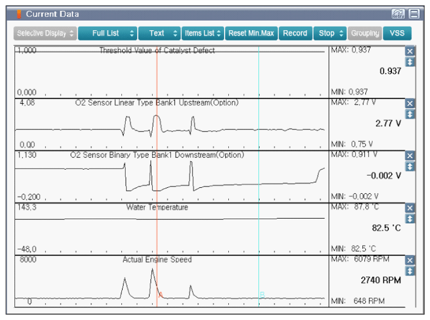Screen dimensions: 430x320
Task: Close the O2 Sensor Linear Type Upstream graph
Action: [409, 103]
